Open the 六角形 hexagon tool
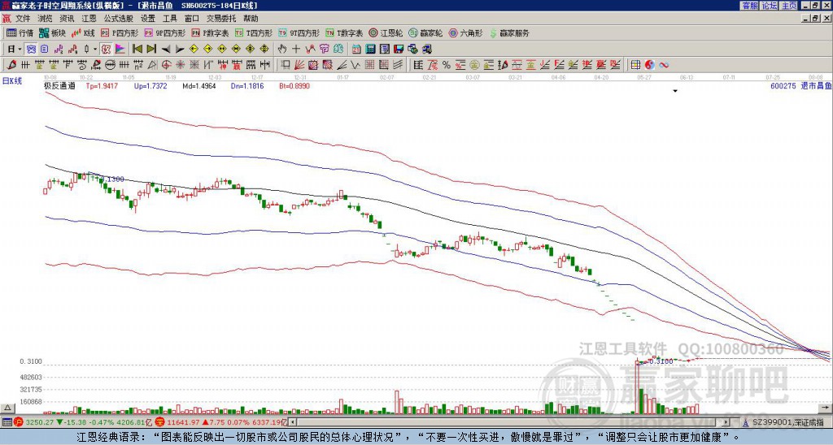The height and width of the screenshot is (445, 833). pos(466,32)
